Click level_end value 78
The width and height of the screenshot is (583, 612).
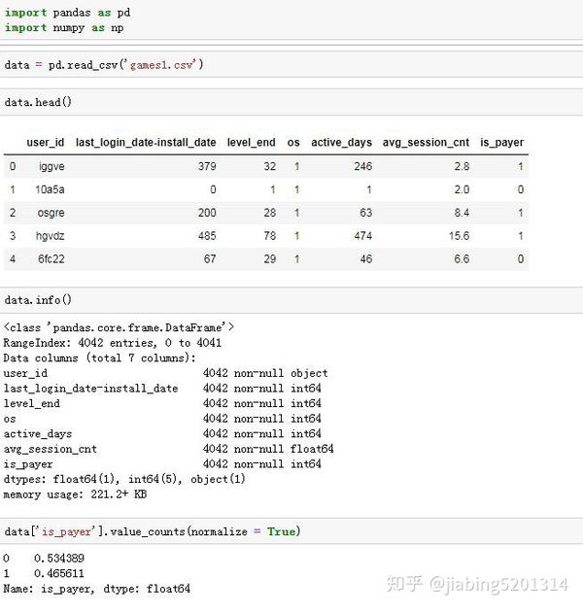(270, 236)
